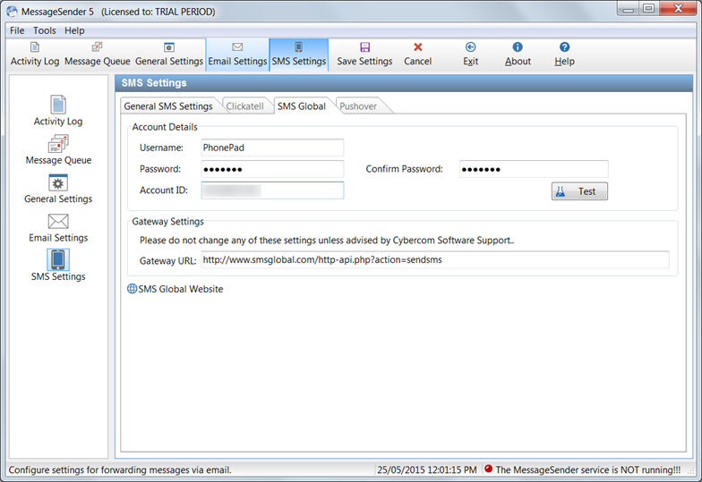Open the SMS Global Website link
This screenshot has height=482, width=702.
pos(181,289)
